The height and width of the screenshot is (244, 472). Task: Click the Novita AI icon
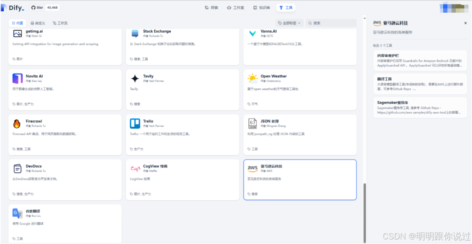coord(17,78)
